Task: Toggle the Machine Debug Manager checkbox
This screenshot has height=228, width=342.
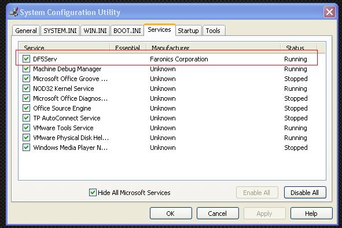Action: pyautogui.click(x=27, y=68)
